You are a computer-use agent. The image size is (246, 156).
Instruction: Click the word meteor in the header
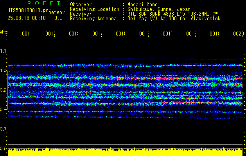tap(57, 12)
